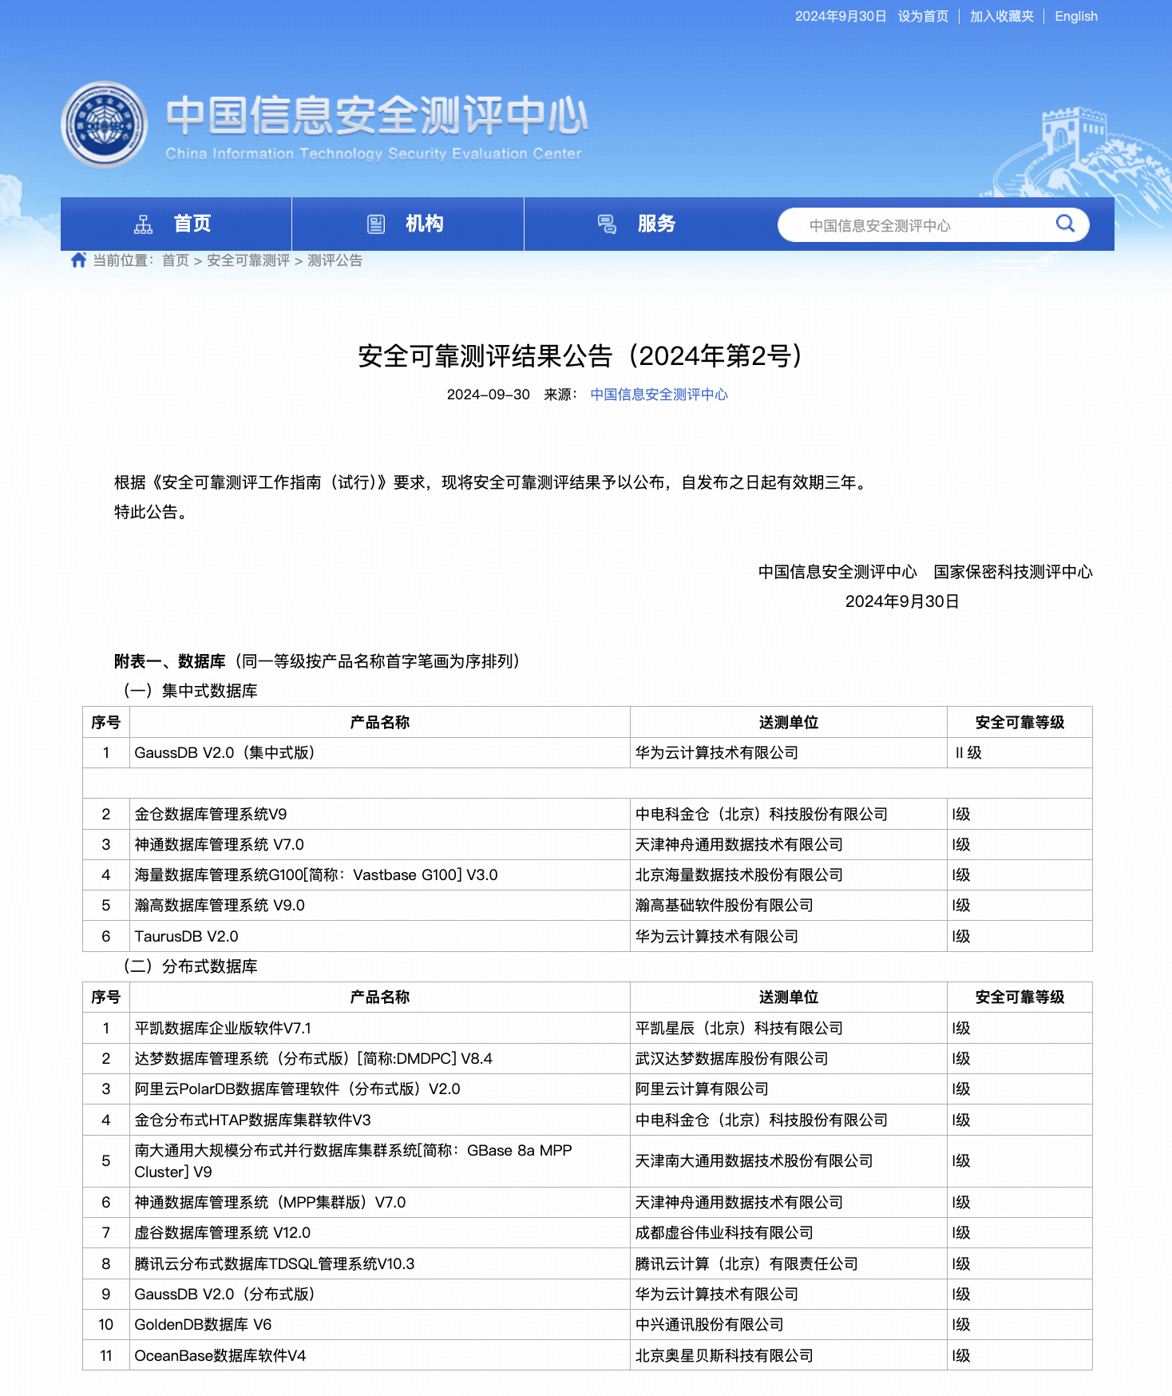The image size is (1172, 1396).
Task: Open the 机构 navigation tab
Action: [408, 224]
